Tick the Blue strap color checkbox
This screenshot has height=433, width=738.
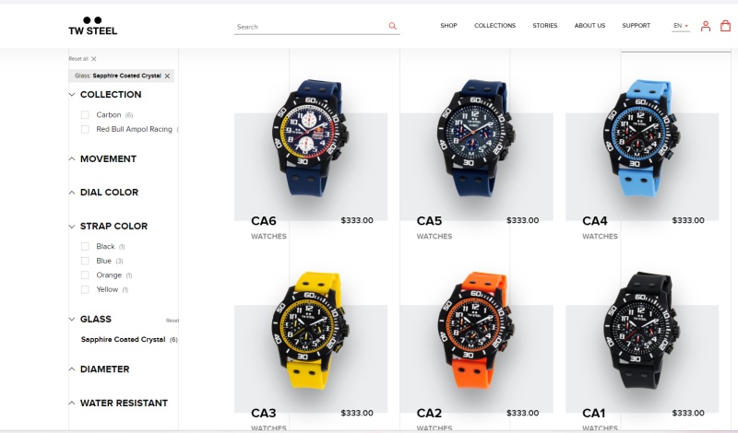coord(85,261)
